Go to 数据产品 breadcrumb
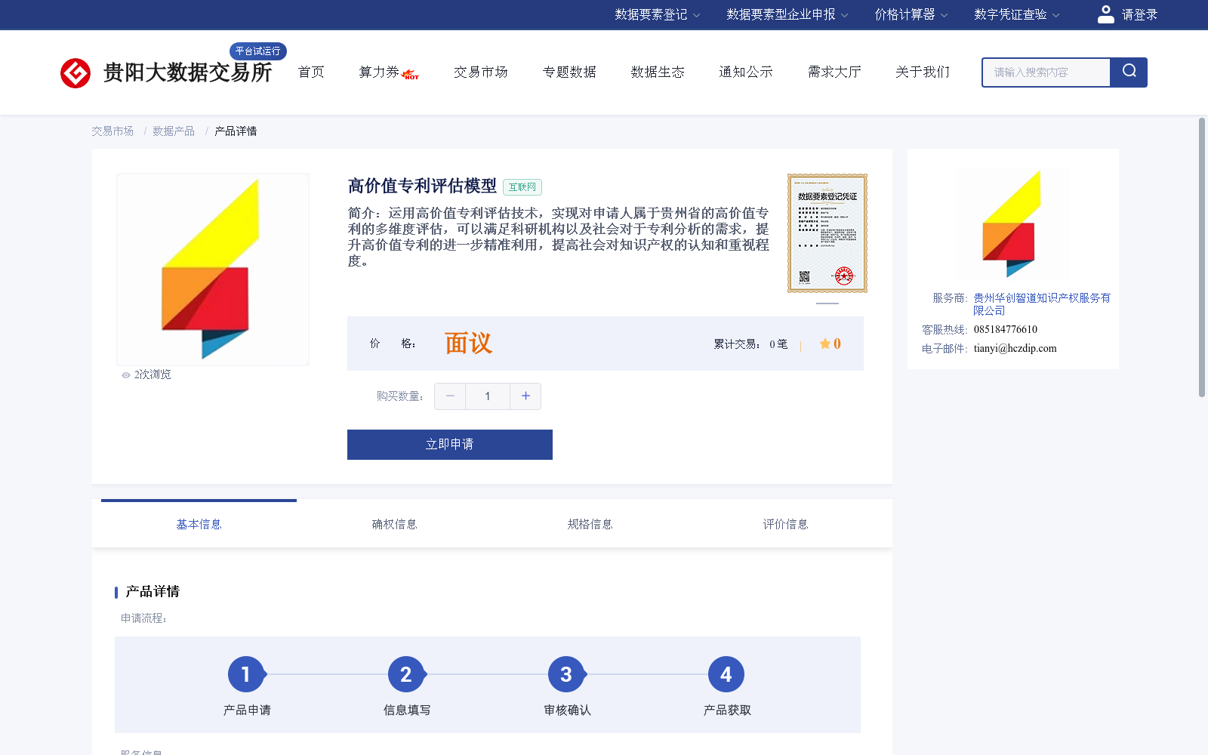This screenshot has width=1208, height=755. click(174, 131)
